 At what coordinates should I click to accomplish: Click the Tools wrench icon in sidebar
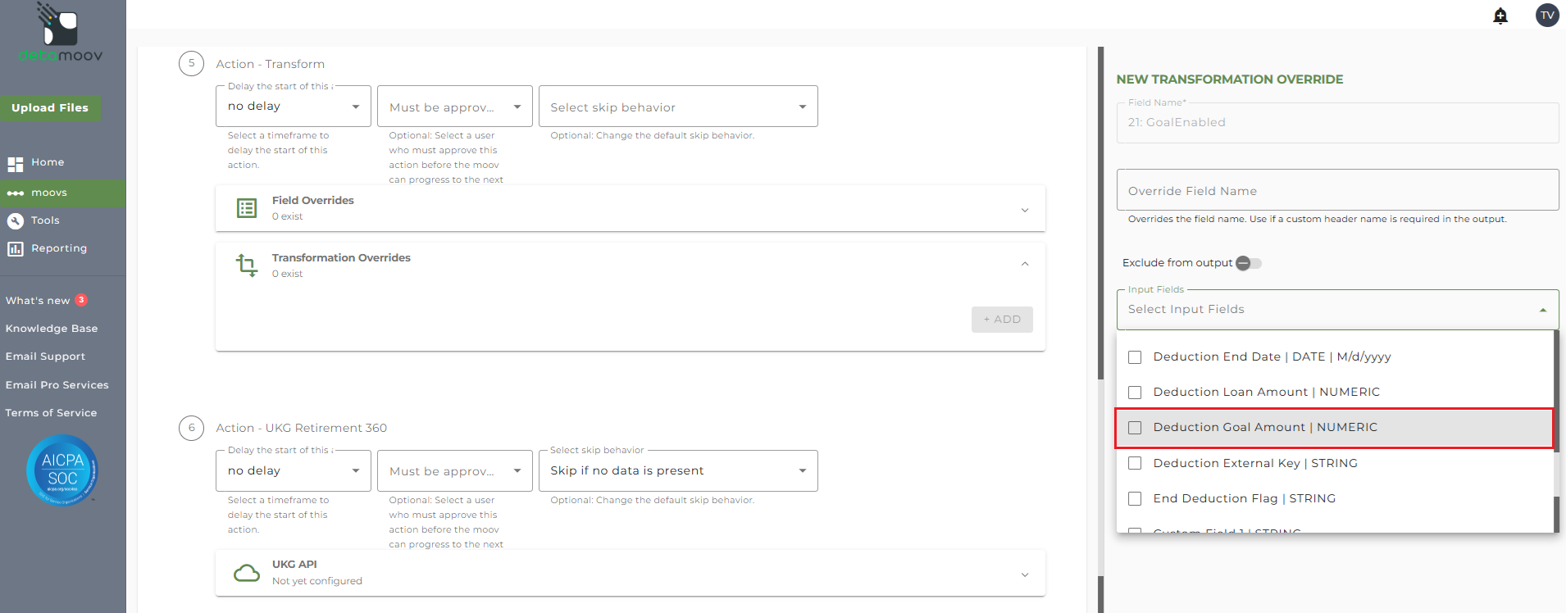coord(16,221)
